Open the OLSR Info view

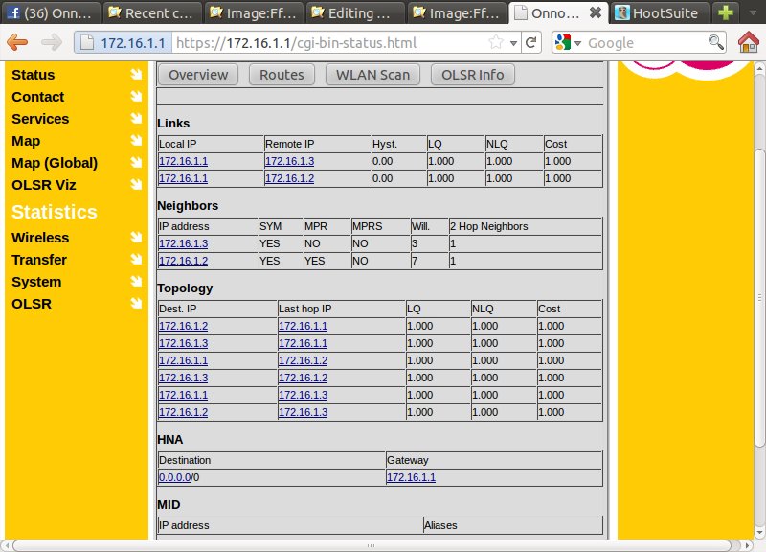tap(472, 75)
